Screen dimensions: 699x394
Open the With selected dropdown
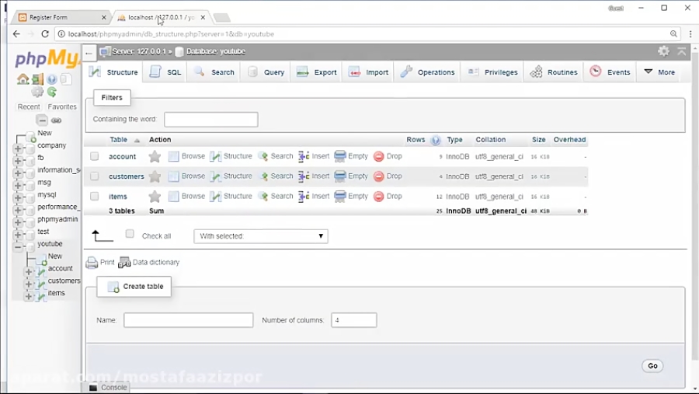pos(260,236)
